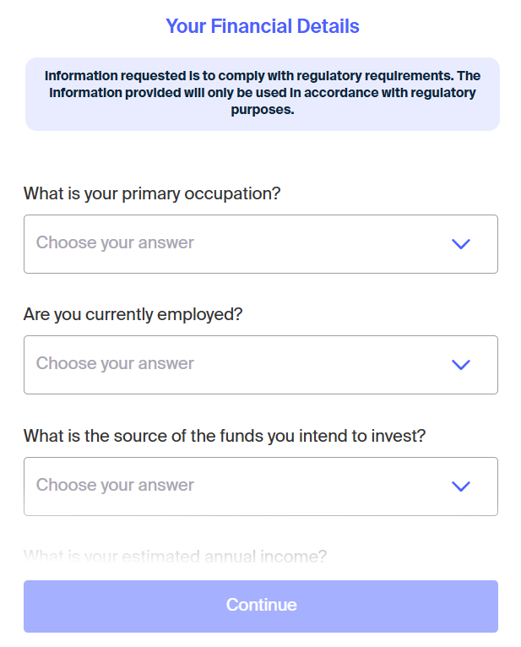Image resolution: width=521 pixels, height=647 pixels.
Task: Click the chevron in the primary occupation field
Action: click(460, 244)
